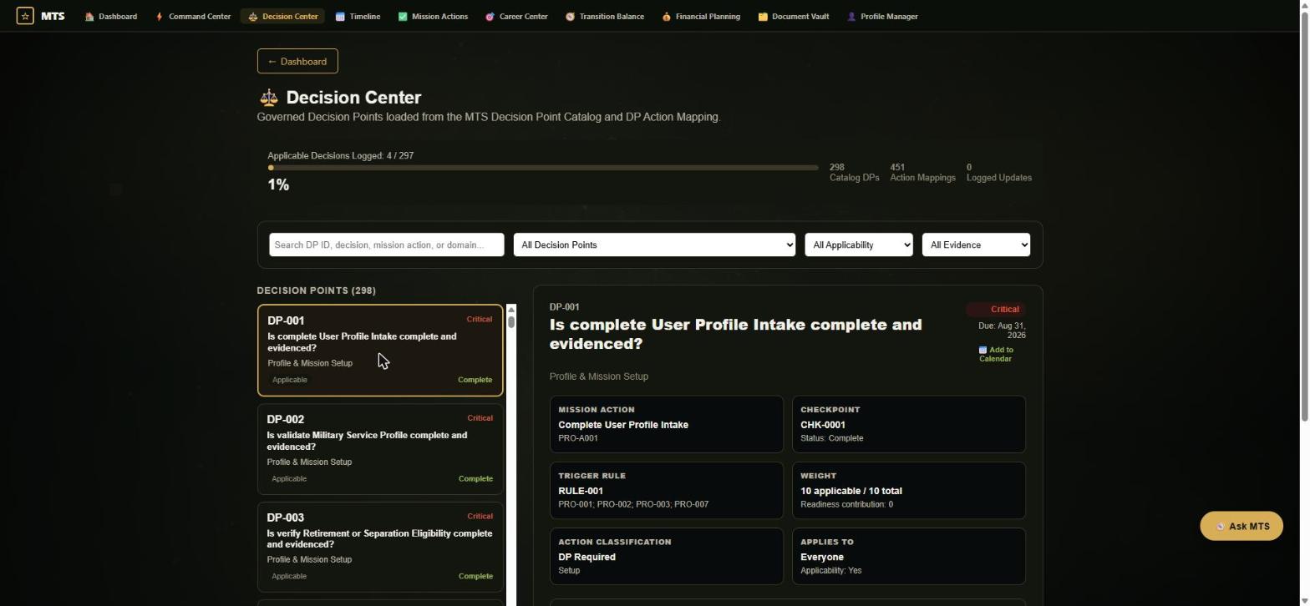The height and width of the screenshot is (606, 1310).
Task: Expand the All Applicability filter
Action: click(x=859, y=245)
